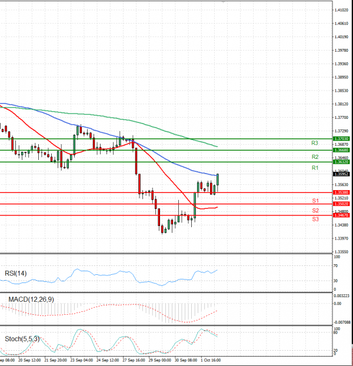Image resolution: width=353 pixels, height=366 pixels.
Task: Click the latest green candlestick on the chart
Action: pos(218,179)
